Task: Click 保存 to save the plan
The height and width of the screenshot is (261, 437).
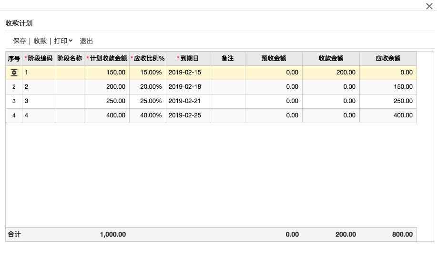Action: click(x=20, y=41)
